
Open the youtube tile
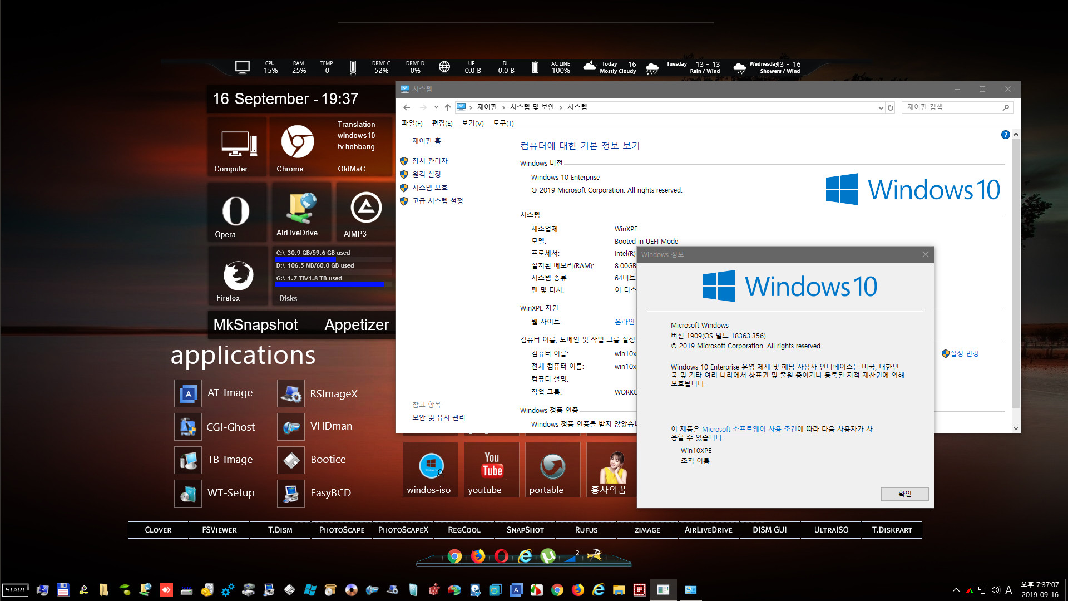pos(492,469)
